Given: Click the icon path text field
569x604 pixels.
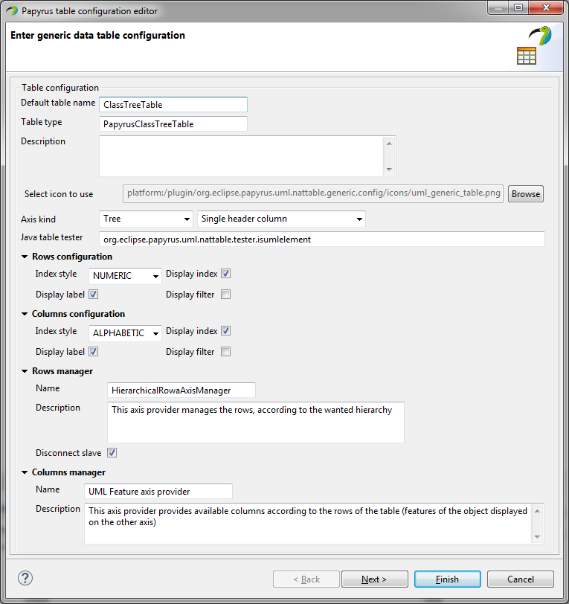Looking at the screenshot, I should point(313,193).
